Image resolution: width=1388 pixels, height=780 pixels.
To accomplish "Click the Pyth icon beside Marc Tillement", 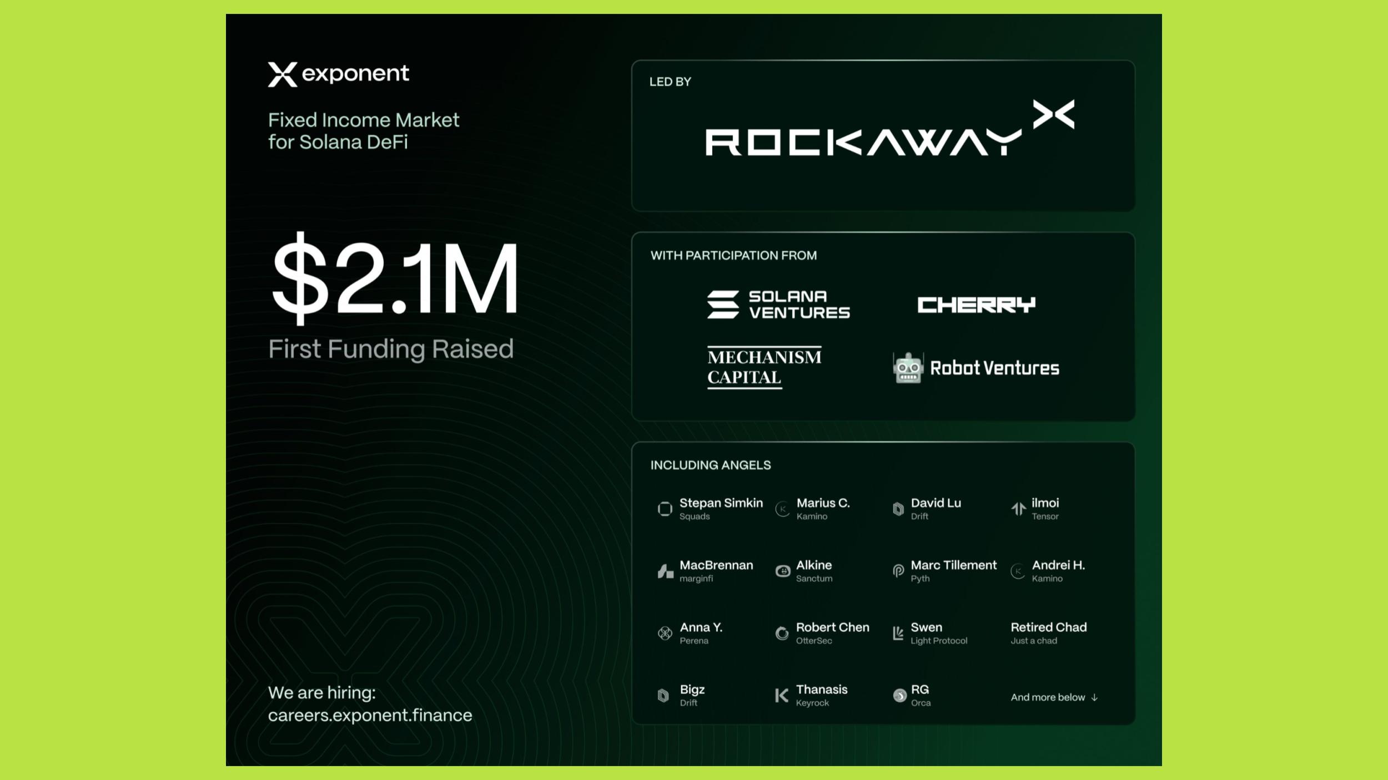I will tap(898, 571).
